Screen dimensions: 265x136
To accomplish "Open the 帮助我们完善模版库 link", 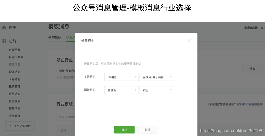I will 250,104.
